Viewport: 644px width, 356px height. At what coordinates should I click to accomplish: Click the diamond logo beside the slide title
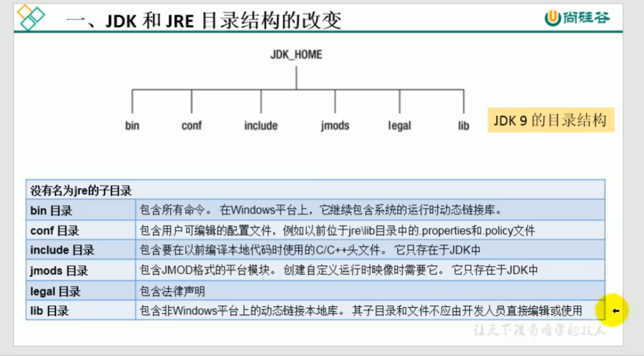[31, 17]
